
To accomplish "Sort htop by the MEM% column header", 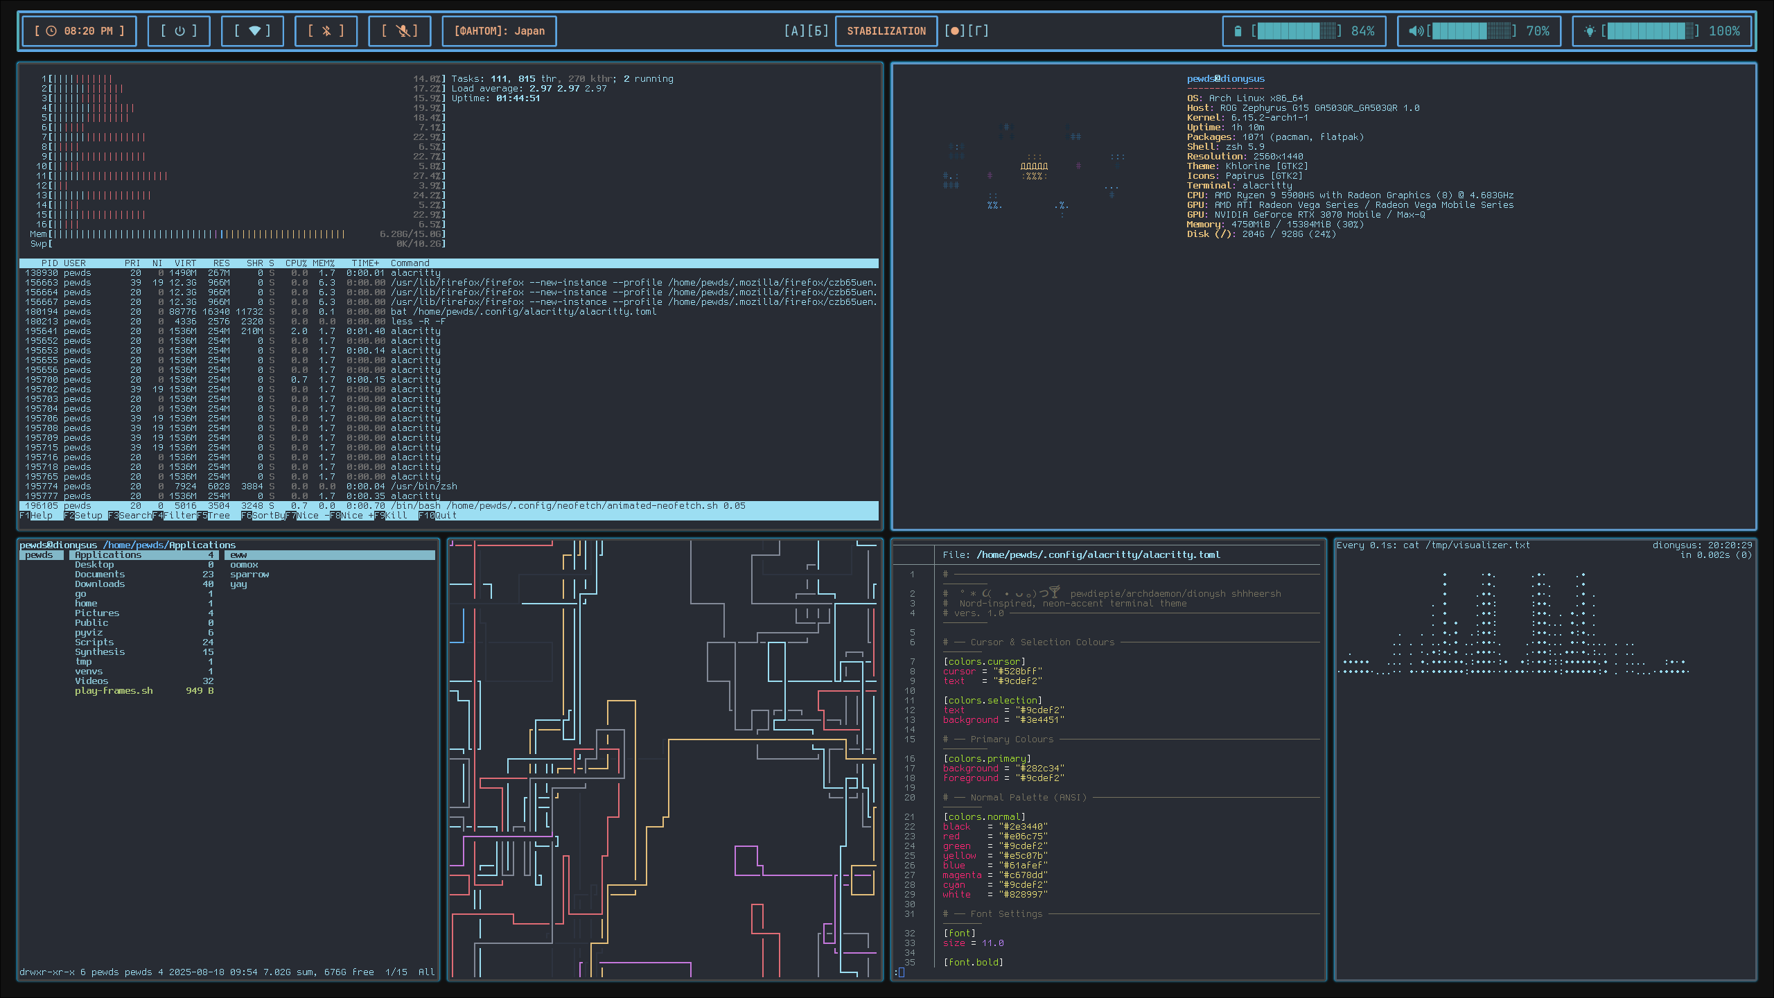I will click(x=324, y=263).
